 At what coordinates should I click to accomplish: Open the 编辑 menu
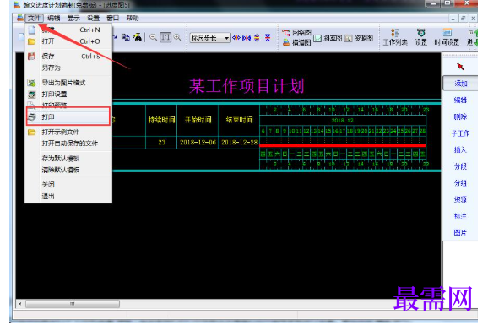[x=54, y=18]
